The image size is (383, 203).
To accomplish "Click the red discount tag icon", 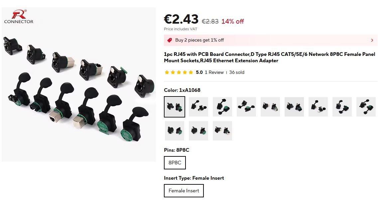I will pos(170,40).
